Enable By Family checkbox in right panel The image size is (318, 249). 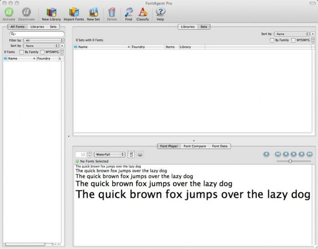[x=272, y=40]
